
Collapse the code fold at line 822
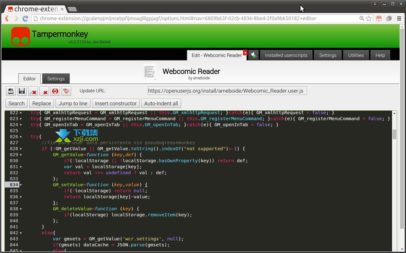(21, 113)
